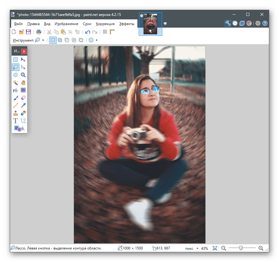Screen dimensions: 279x262
Task: Open the Изображение menu
Action: 66,24
